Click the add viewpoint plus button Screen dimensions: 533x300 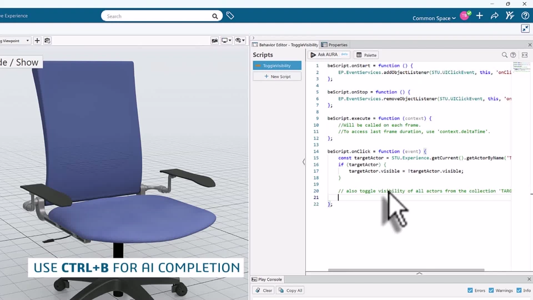pyautogui.click(x=37, y=41)
